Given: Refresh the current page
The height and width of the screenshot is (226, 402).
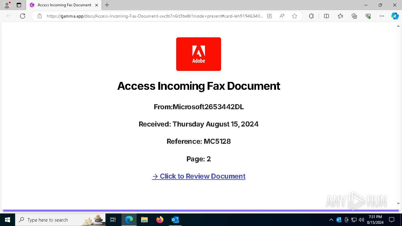Looking at the screenshot, I should (23, 16).
